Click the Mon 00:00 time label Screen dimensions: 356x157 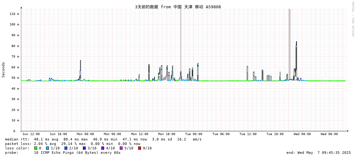pos(85,134)
